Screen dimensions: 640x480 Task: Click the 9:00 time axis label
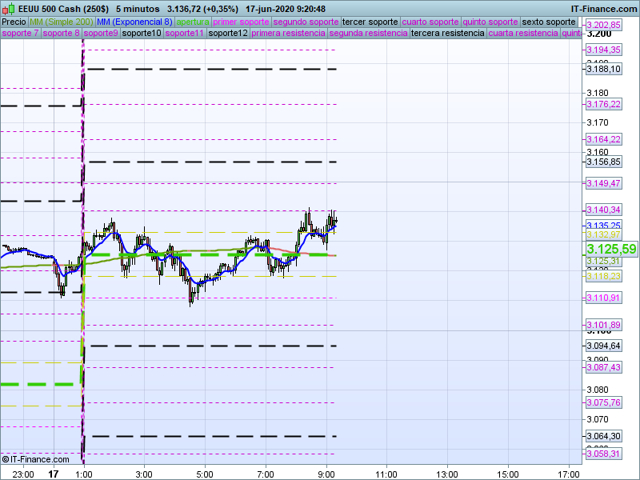[x=326, y=474]
